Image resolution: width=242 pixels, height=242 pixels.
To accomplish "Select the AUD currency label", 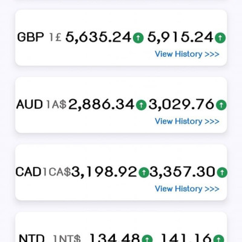I will (30, 105).
